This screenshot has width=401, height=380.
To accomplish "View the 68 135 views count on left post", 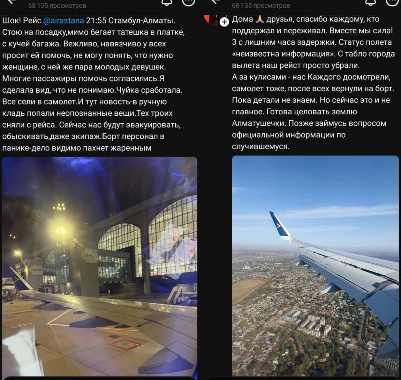I will [x=57, y=5].
